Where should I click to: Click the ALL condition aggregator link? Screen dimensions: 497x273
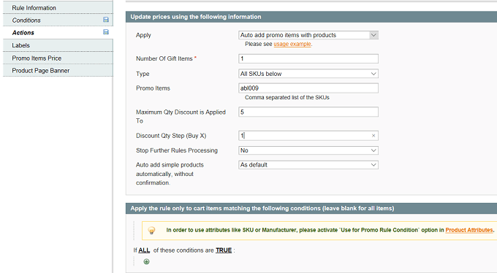144,250
